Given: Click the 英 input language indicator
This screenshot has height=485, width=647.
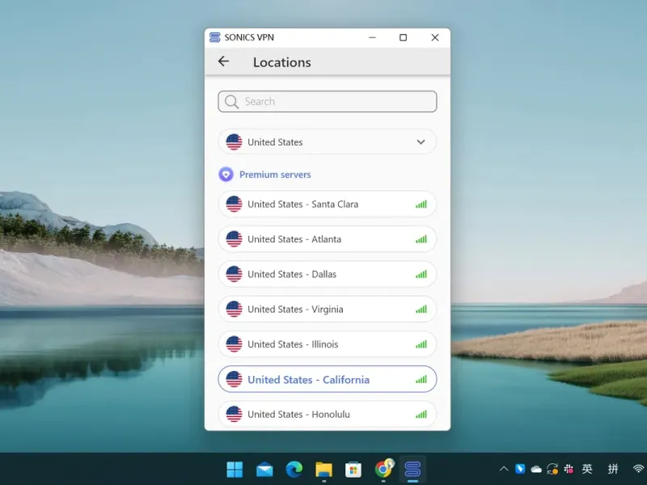Looking at the screenshot, I should tap(587, 469).
